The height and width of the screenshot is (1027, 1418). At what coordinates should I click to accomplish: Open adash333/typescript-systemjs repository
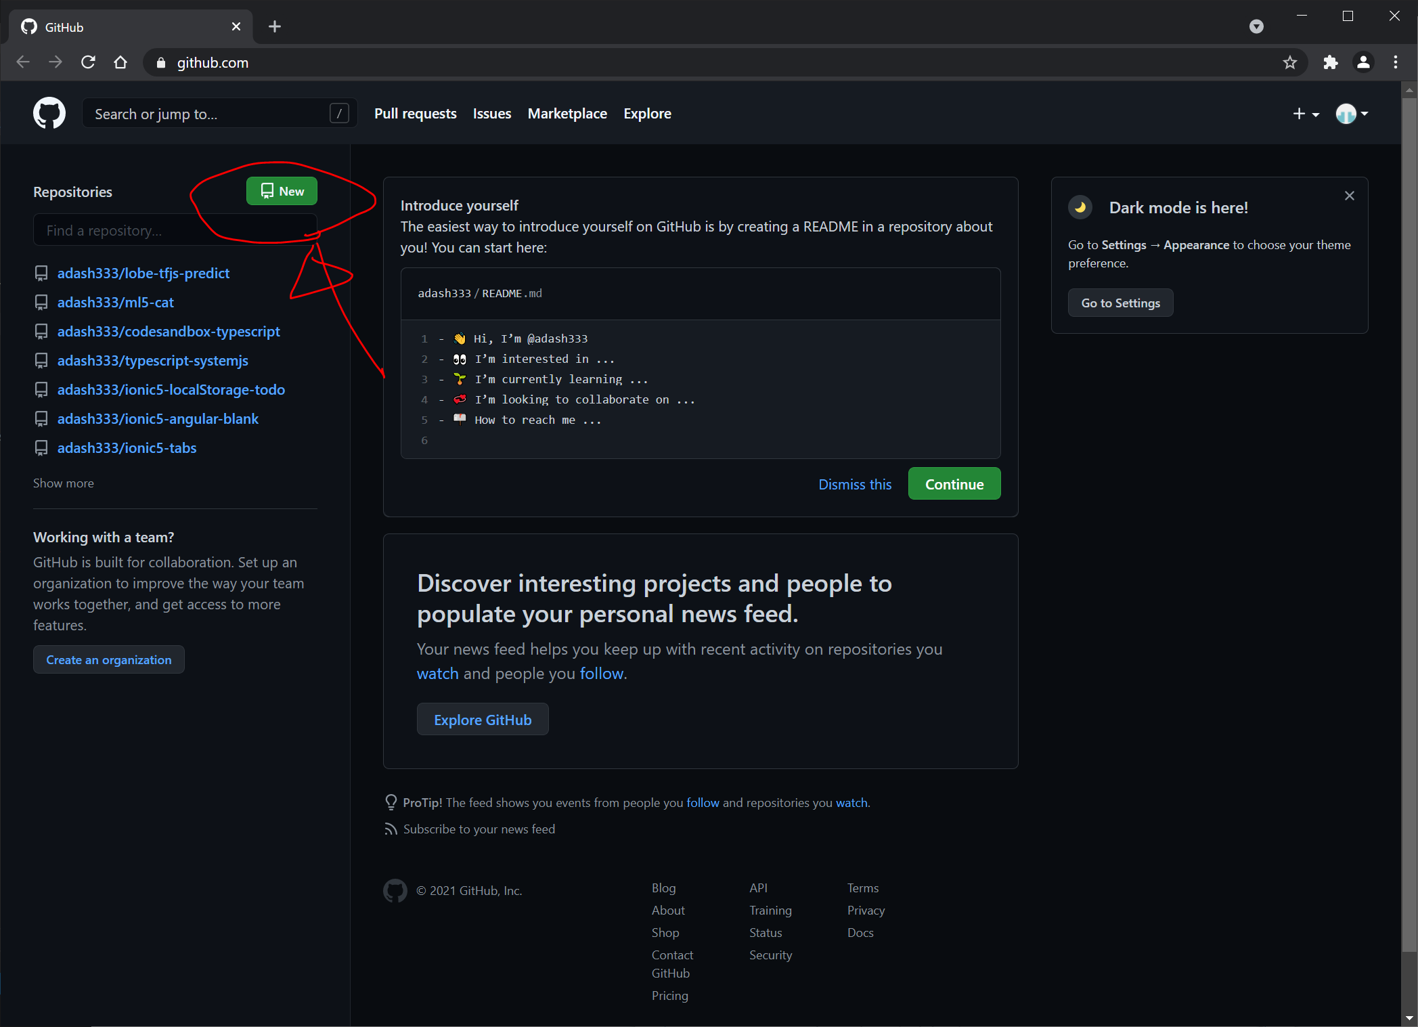153,361
